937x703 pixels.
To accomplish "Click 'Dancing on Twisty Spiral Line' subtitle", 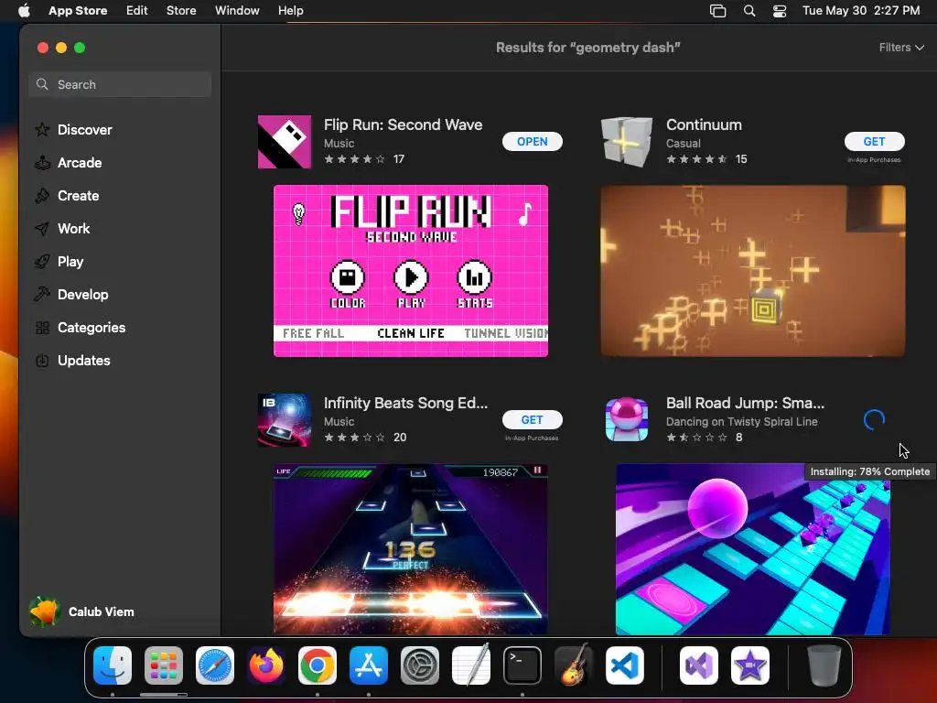I will coord(741,421).
